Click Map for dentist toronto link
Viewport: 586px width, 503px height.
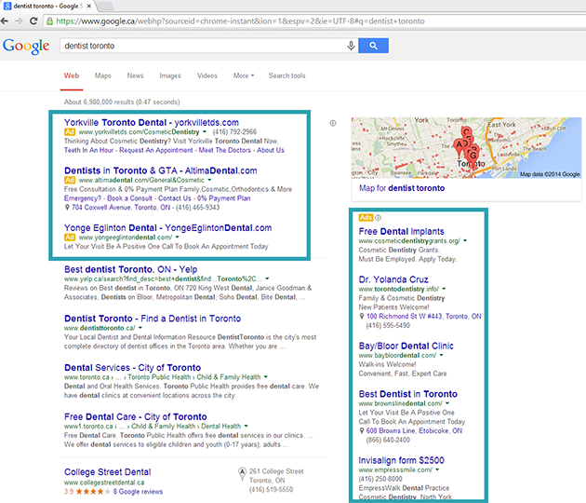point(402,188)
